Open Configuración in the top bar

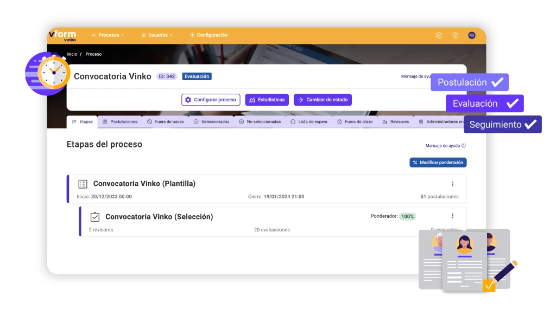(209, 35)
